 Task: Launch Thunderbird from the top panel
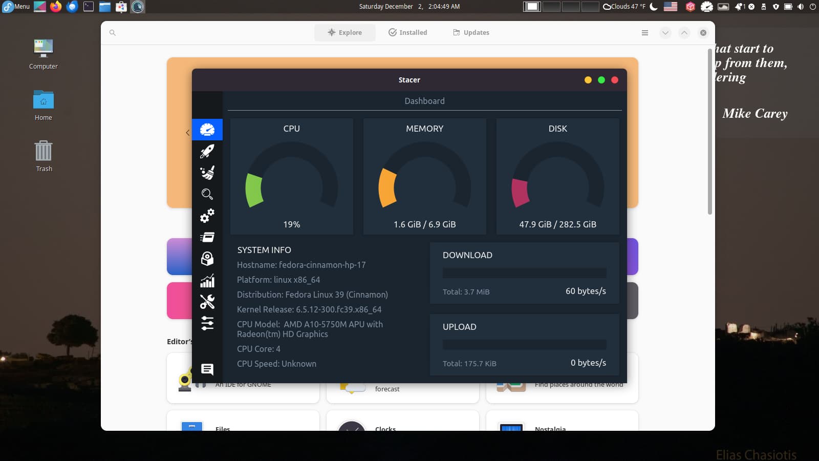[72, 7]
